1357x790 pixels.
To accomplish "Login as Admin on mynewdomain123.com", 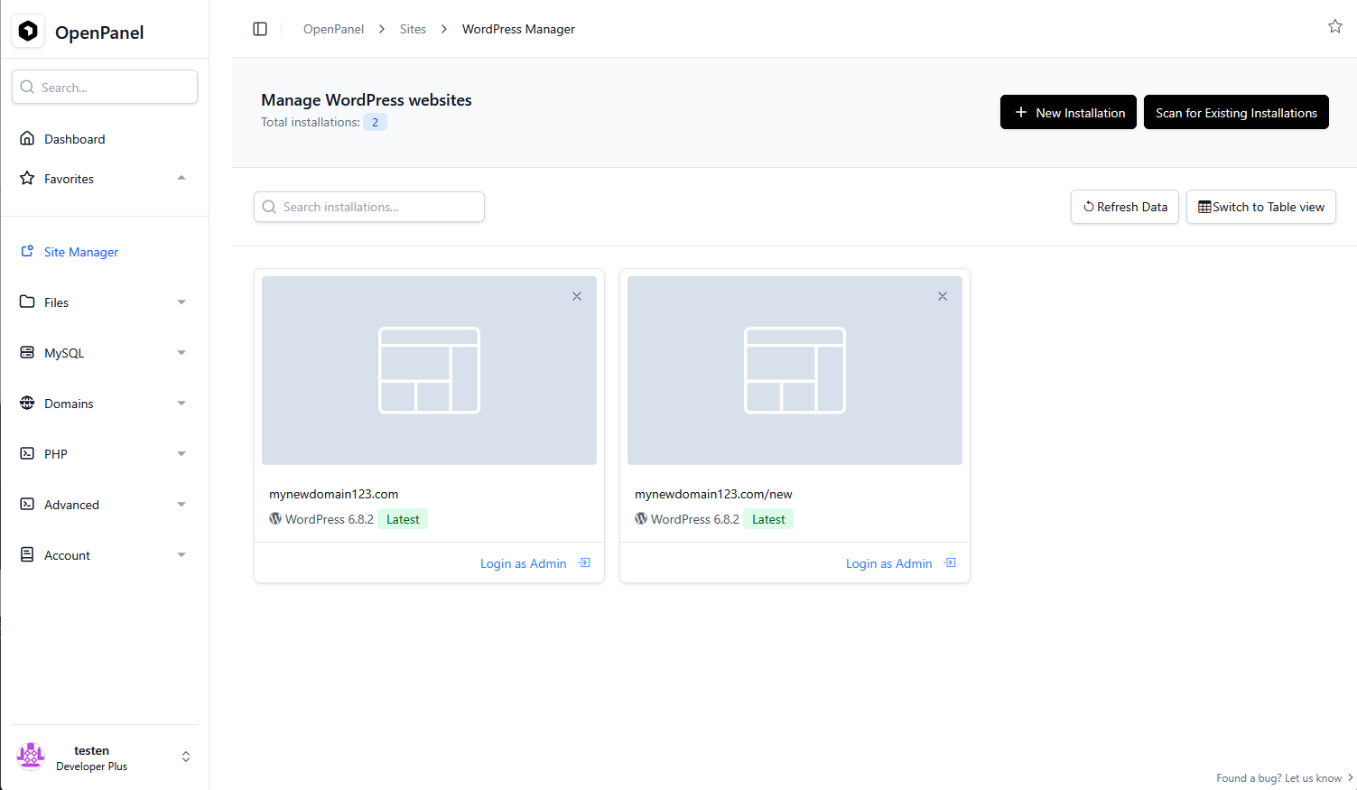I will (x=524, y=563).
